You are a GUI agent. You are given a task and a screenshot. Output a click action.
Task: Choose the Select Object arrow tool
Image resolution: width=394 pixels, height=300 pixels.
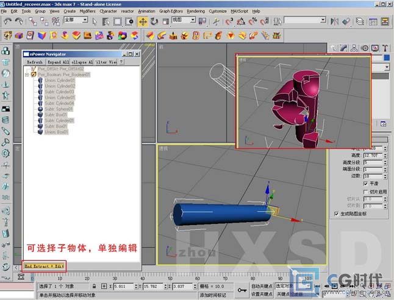click(x=95, y=21)
